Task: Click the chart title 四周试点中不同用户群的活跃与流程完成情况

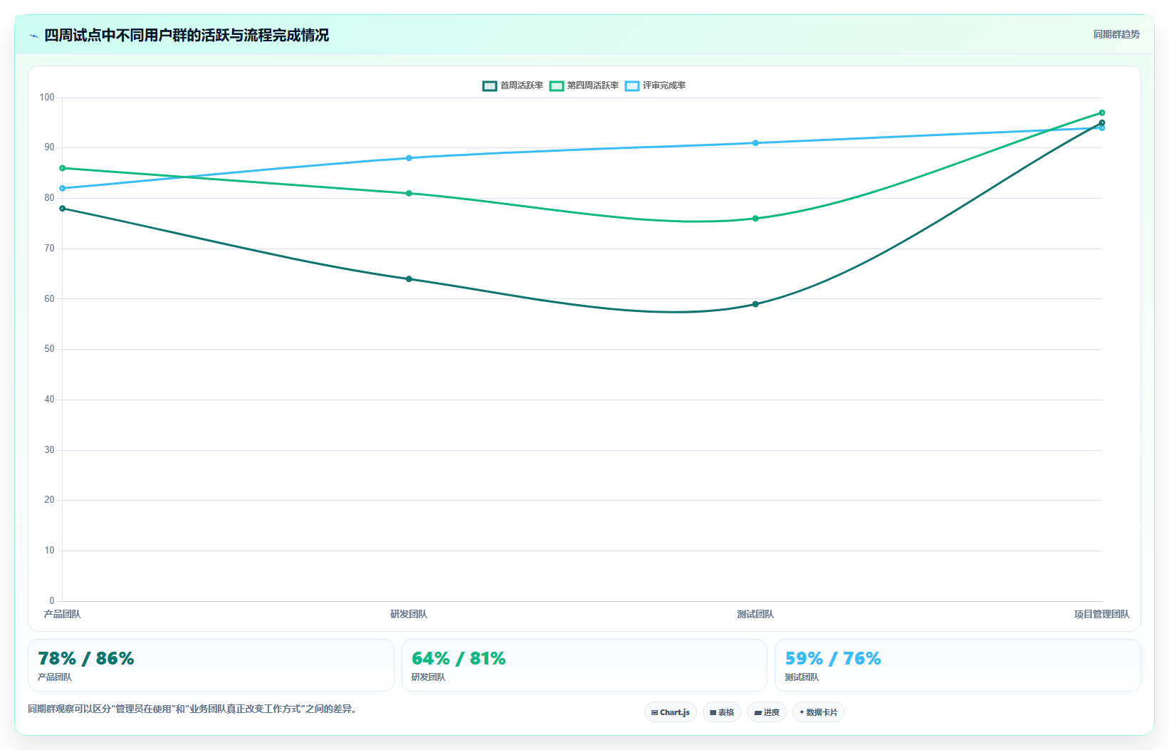Action: 187,35
